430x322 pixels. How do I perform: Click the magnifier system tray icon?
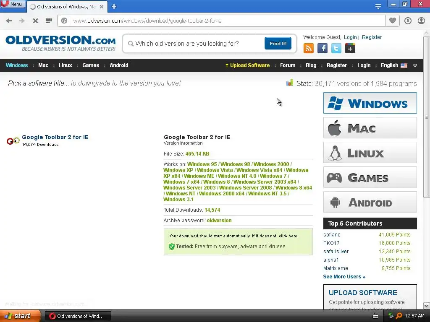coord(399,316)
